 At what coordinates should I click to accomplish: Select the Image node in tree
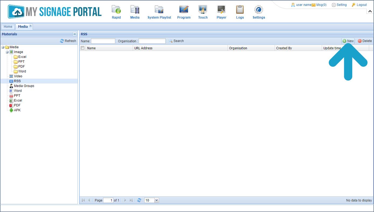16,52
